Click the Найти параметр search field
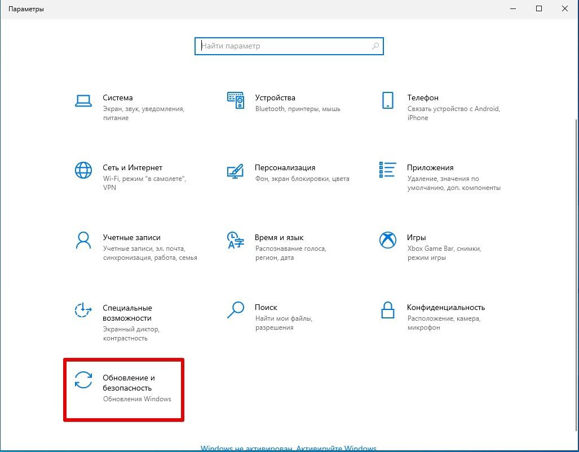579x452 pixels. point(289,46)
